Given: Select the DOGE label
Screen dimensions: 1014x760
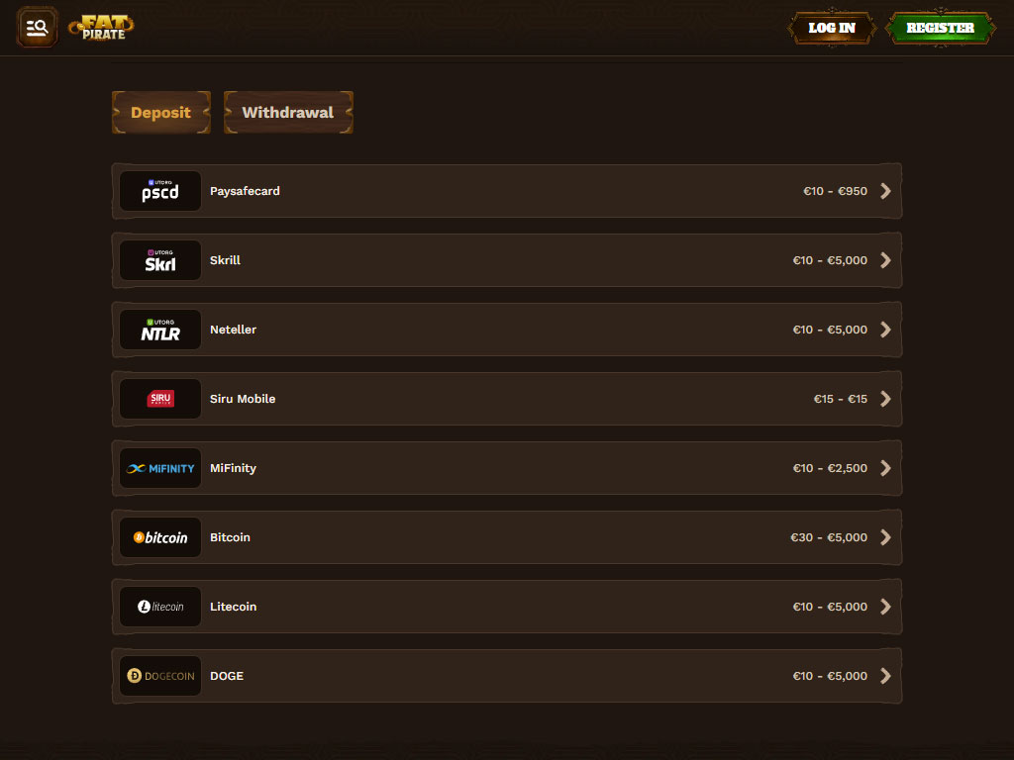Looking at the screenshot, I should click(227, 676).
